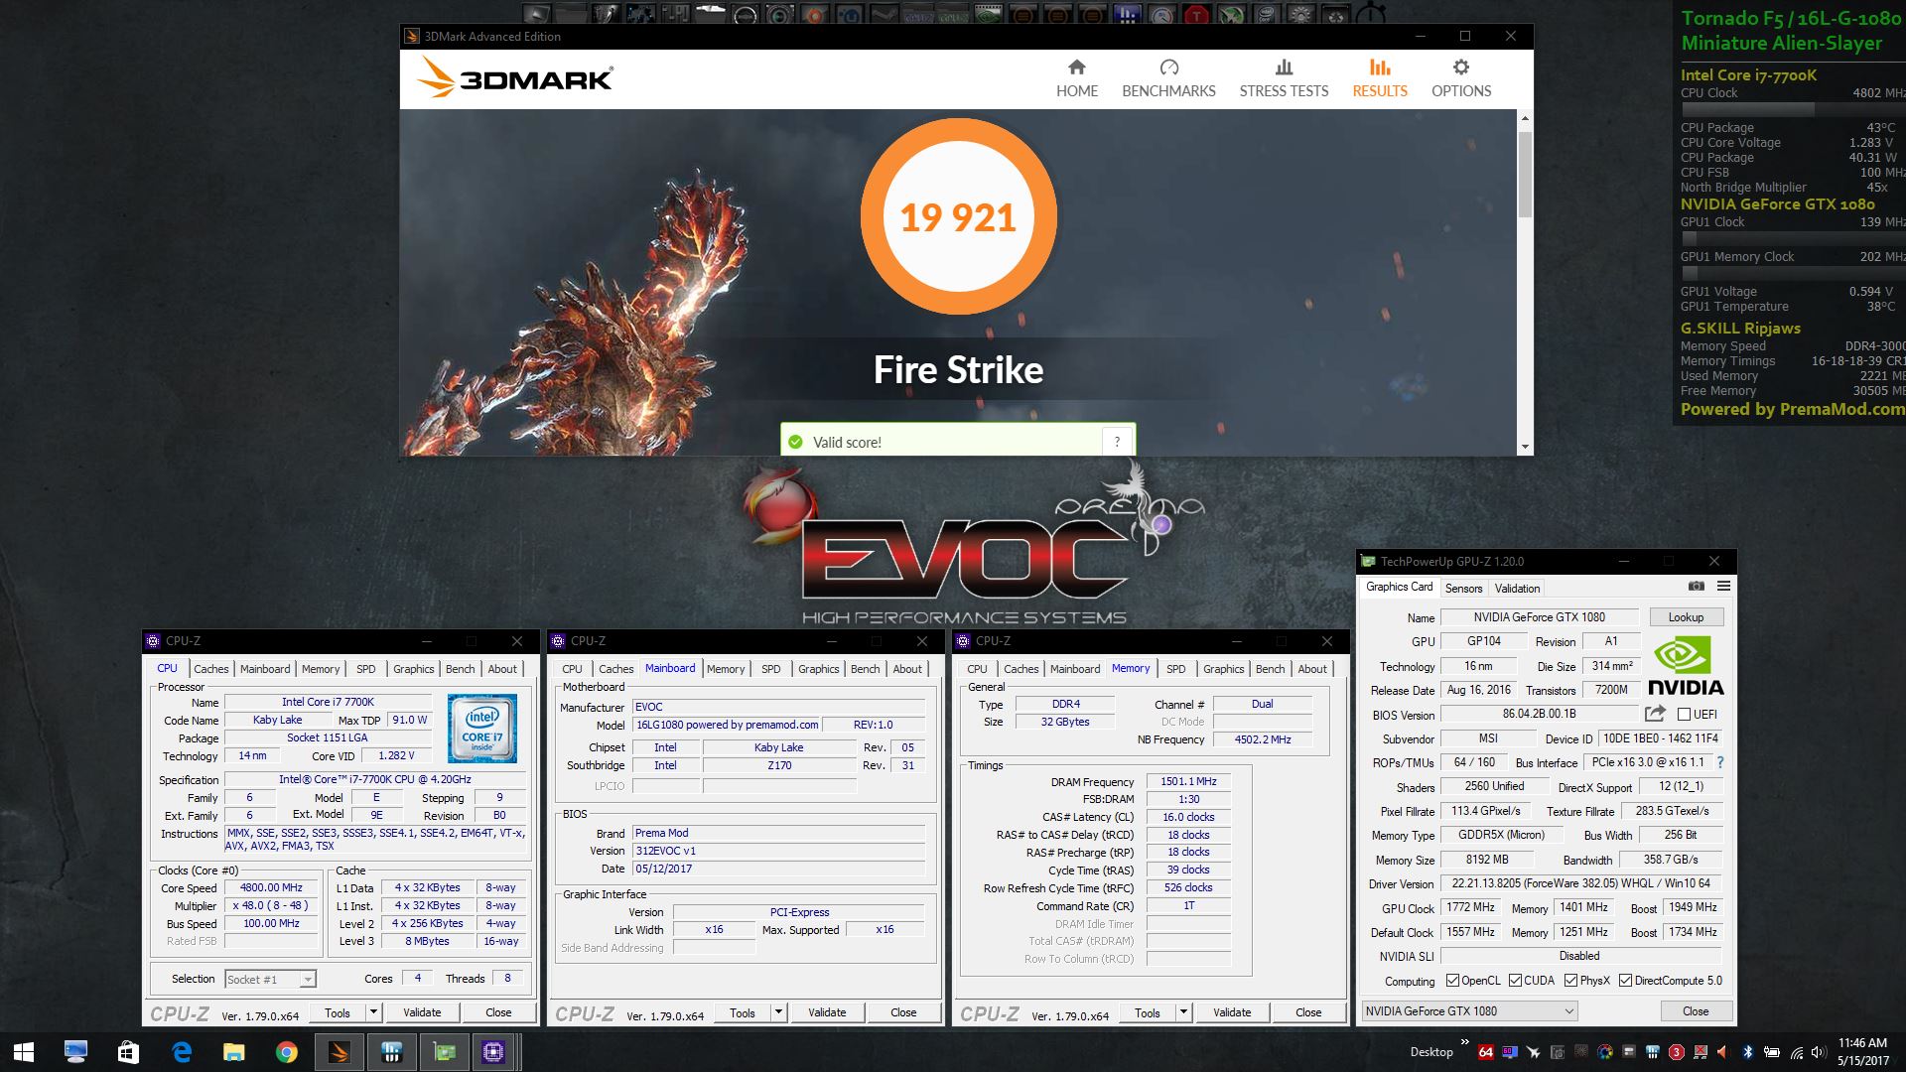Toggle the UEFI checkbox in GPU-Z

[x=1684, y=715]
